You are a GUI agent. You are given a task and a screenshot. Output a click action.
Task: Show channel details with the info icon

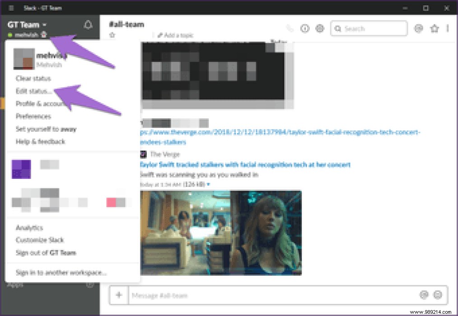305,28
